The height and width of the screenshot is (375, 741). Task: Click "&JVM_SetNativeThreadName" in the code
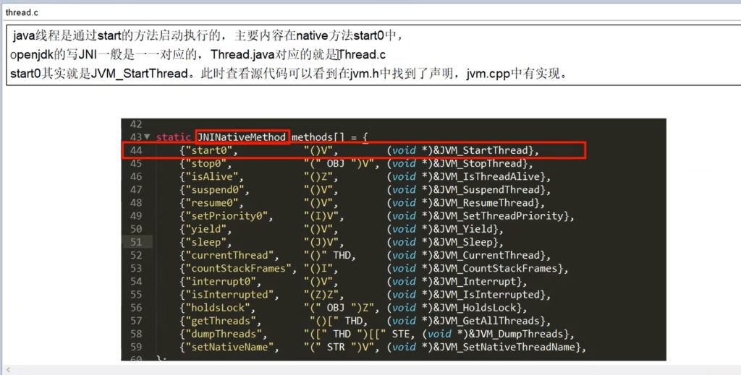tap(504, 347)
